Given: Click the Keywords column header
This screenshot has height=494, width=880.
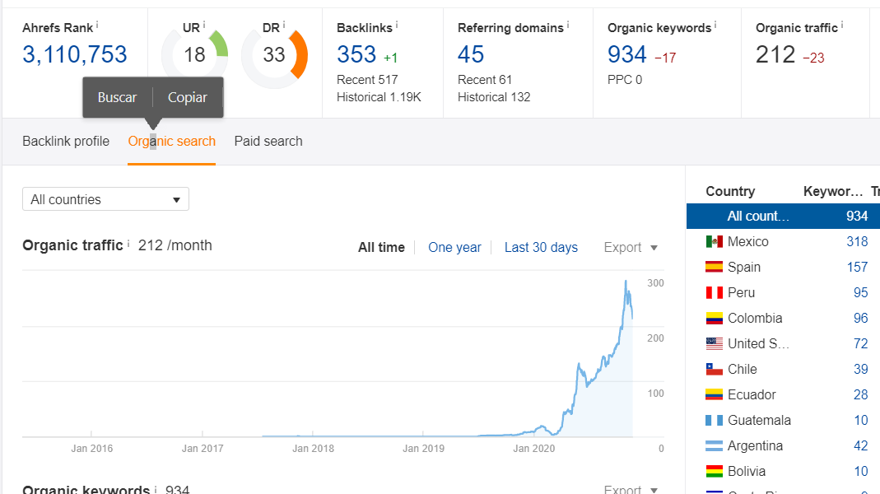Looking at the screenshot, I should [833, 191].
